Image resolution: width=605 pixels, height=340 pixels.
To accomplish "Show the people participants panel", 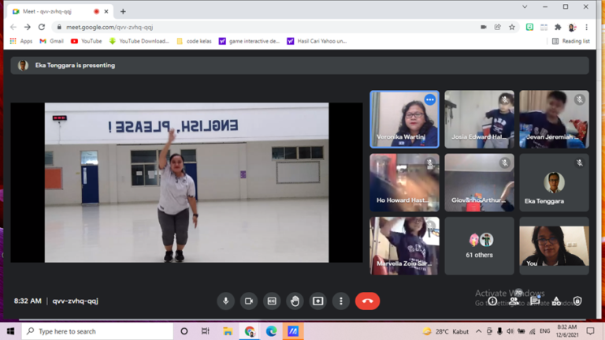I will [514, 301].
